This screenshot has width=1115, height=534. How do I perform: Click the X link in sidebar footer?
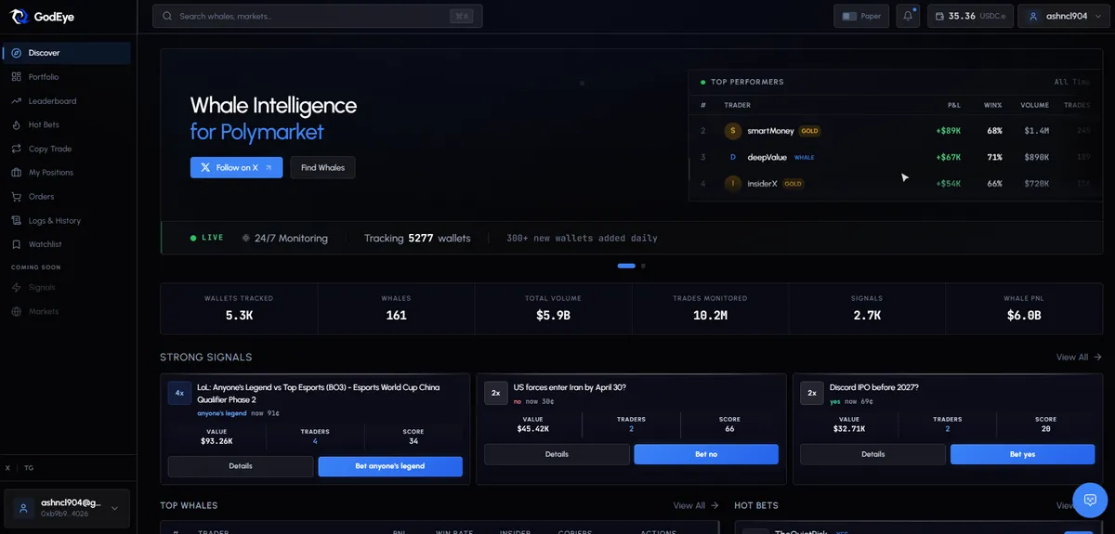pyautogui.click(x=7, y=468)
